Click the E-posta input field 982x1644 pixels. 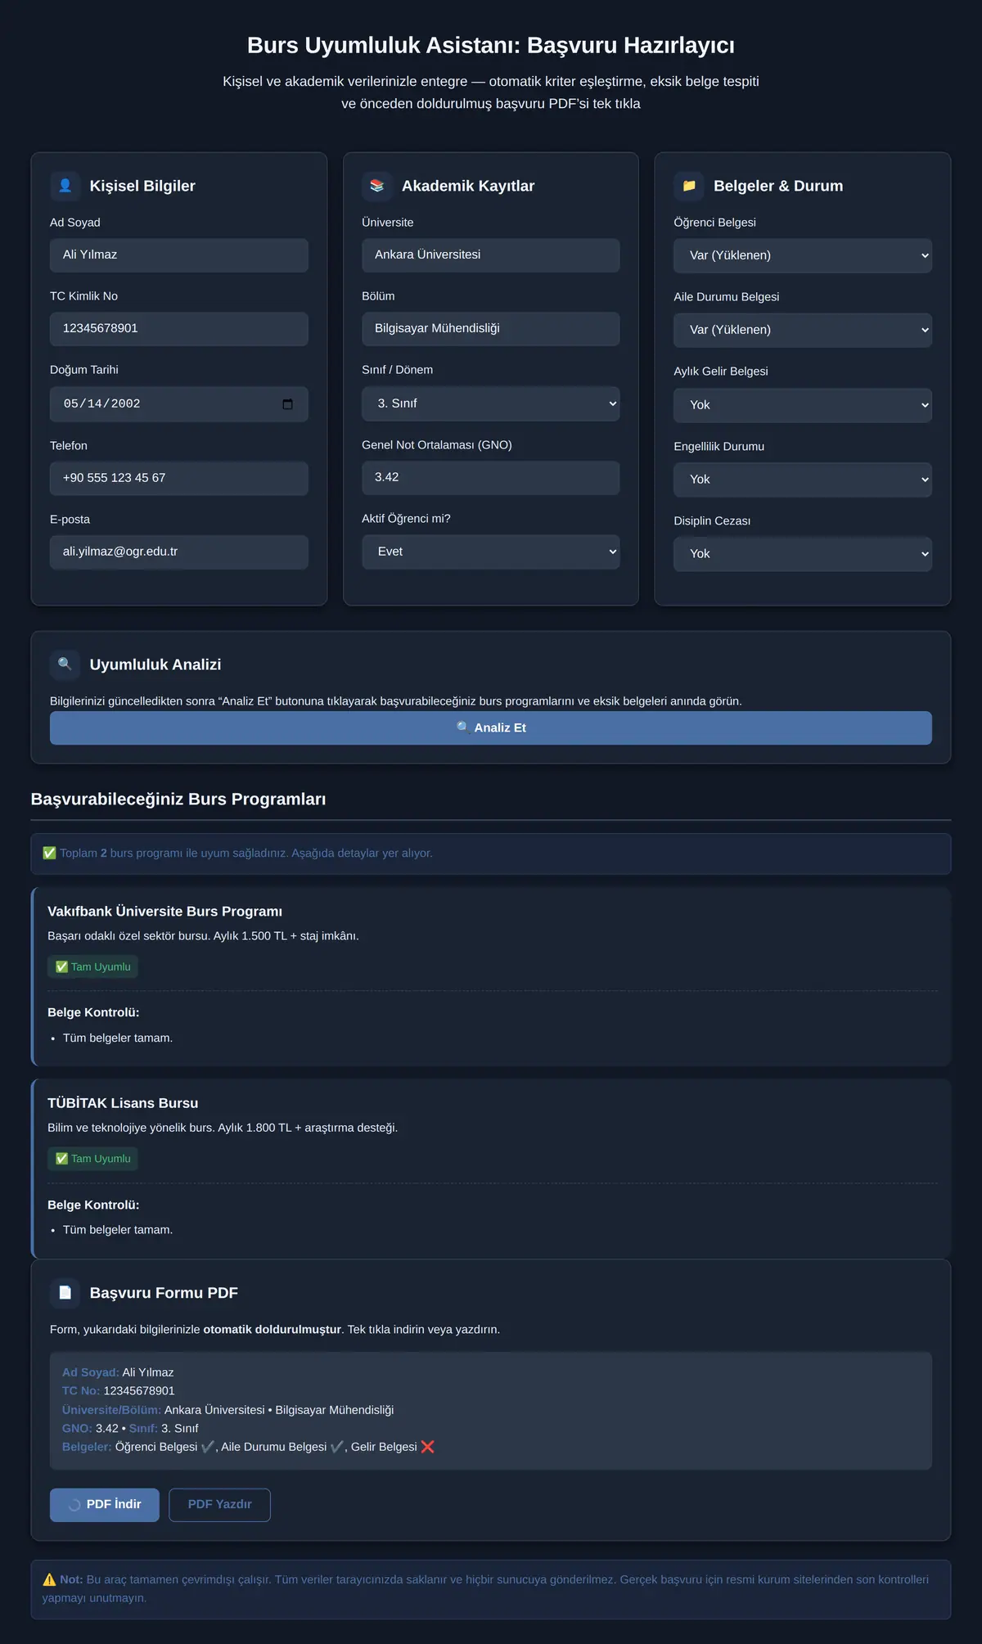(x=179, y=552)
